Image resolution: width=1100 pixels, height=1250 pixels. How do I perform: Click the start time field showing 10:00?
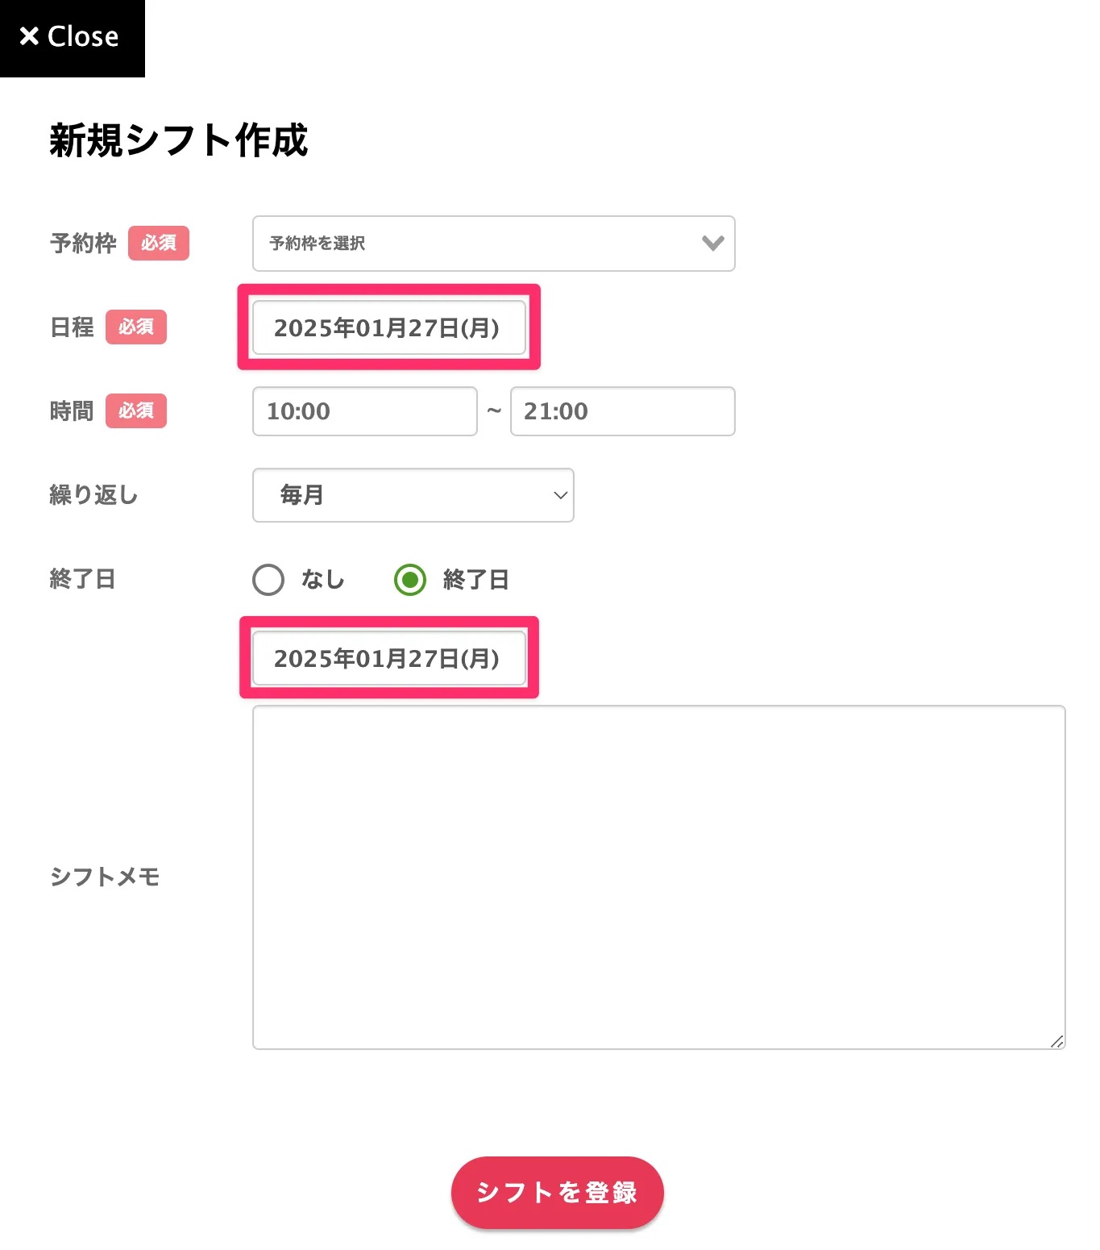(x=364, y=411)
